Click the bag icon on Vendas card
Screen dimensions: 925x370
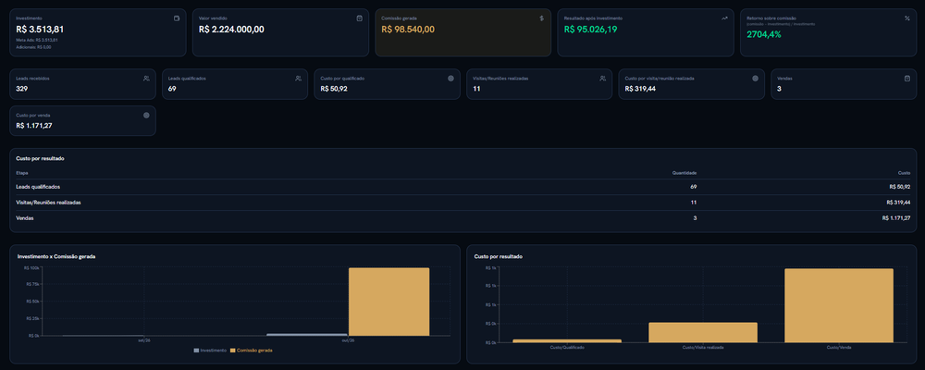click(907, 78)
